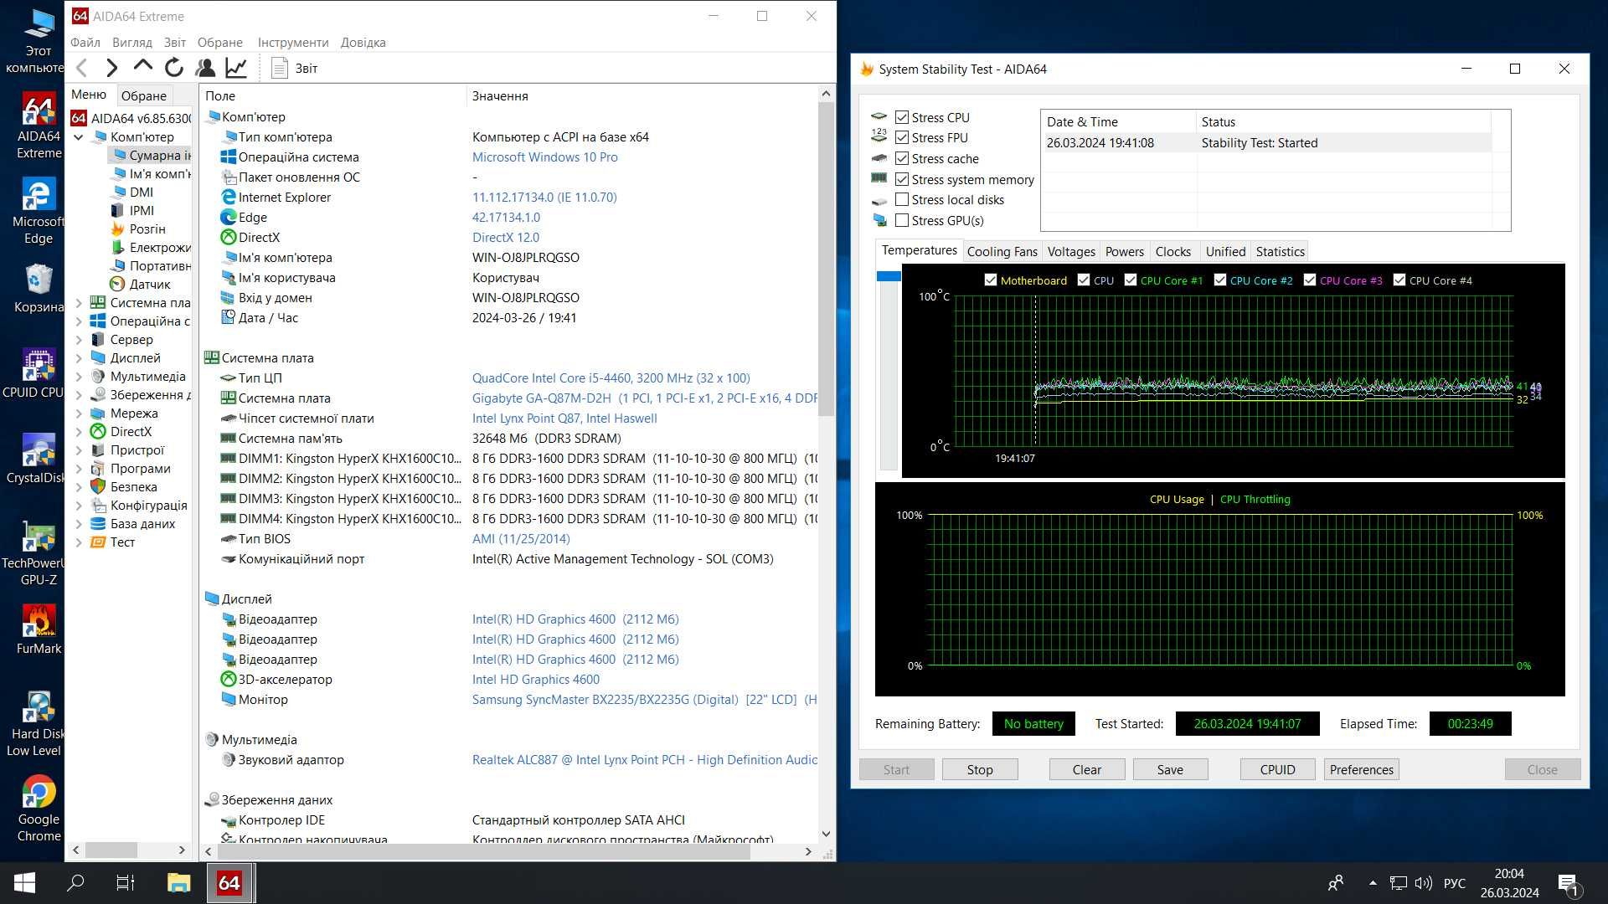Toggle Motherboard temperature graph checkbox

[x=991, y=280]
